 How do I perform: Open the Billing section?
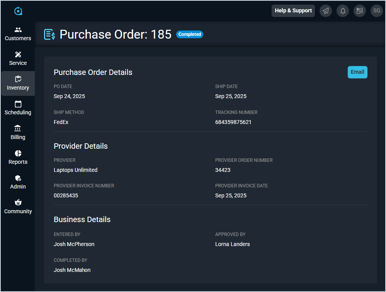tap(18, 132)
